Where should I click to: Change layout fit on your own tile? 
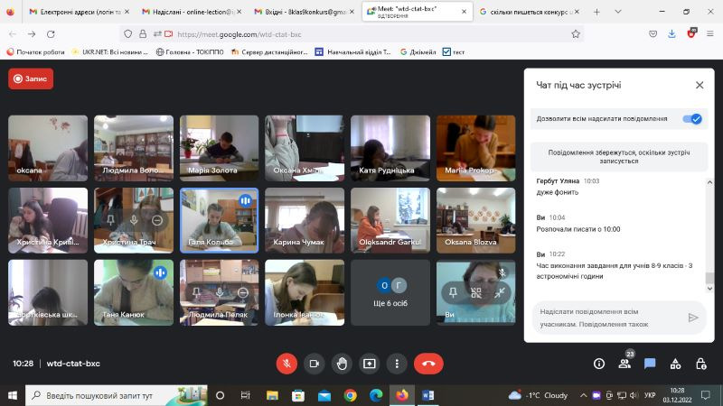pos(476,292)
